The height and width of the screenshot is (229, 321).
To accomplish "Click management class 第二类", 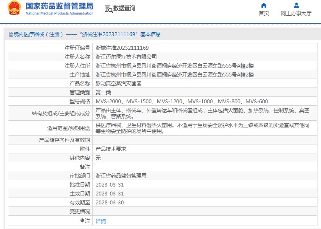I will [x=103, y=93].
